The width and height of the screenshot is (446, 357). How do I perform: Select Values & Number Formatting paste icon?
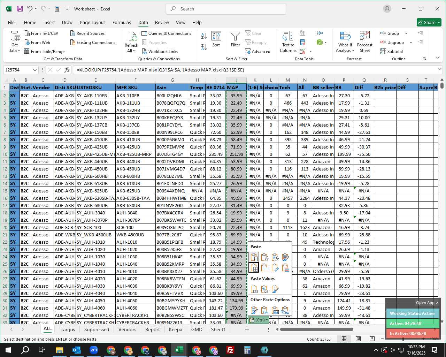click(x=264, y=289)
